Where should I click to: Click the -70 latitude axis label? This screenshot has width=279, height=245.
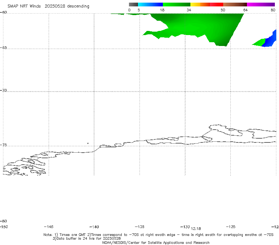[x=3, y=90]
